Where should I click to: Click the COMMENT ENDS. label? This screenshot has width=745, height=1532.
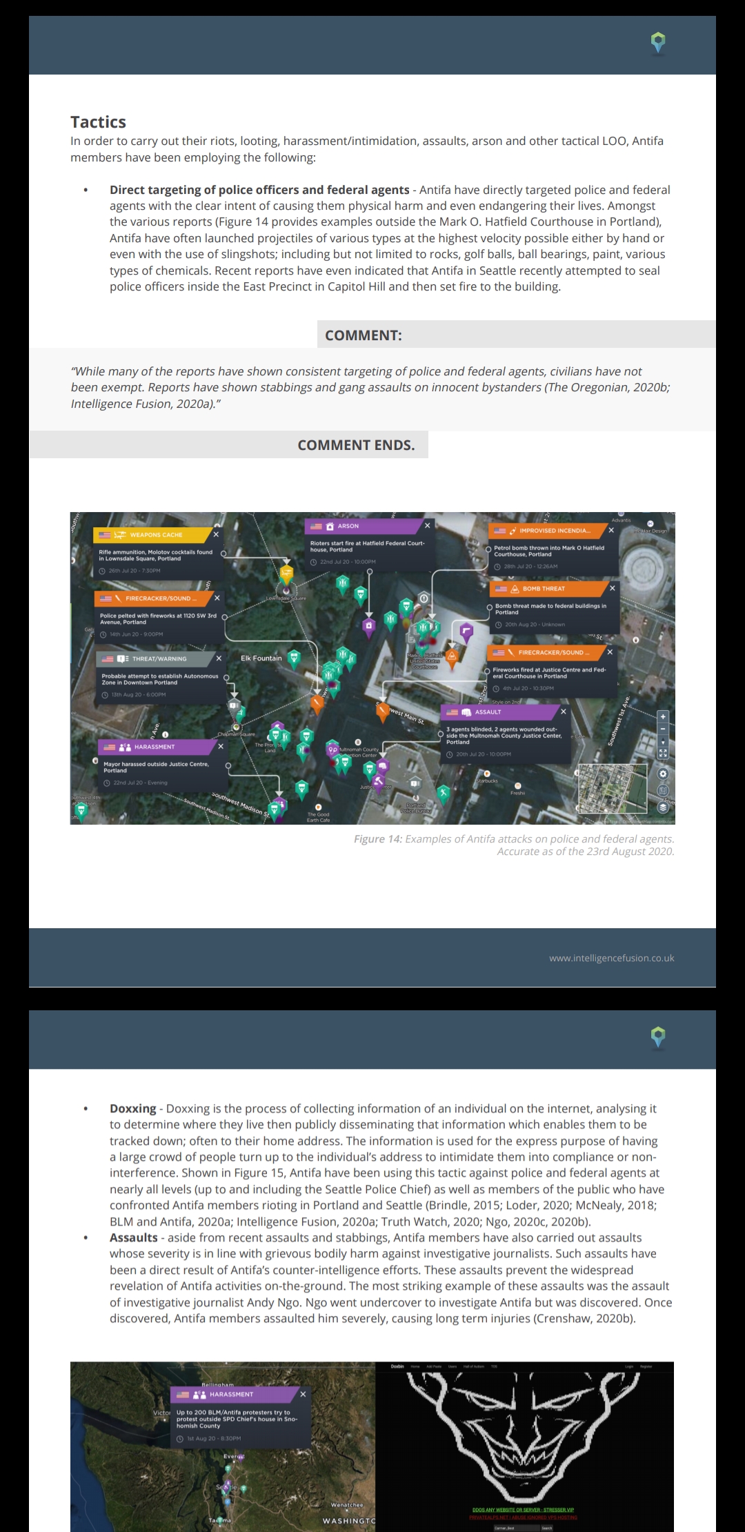pos(356,445)
